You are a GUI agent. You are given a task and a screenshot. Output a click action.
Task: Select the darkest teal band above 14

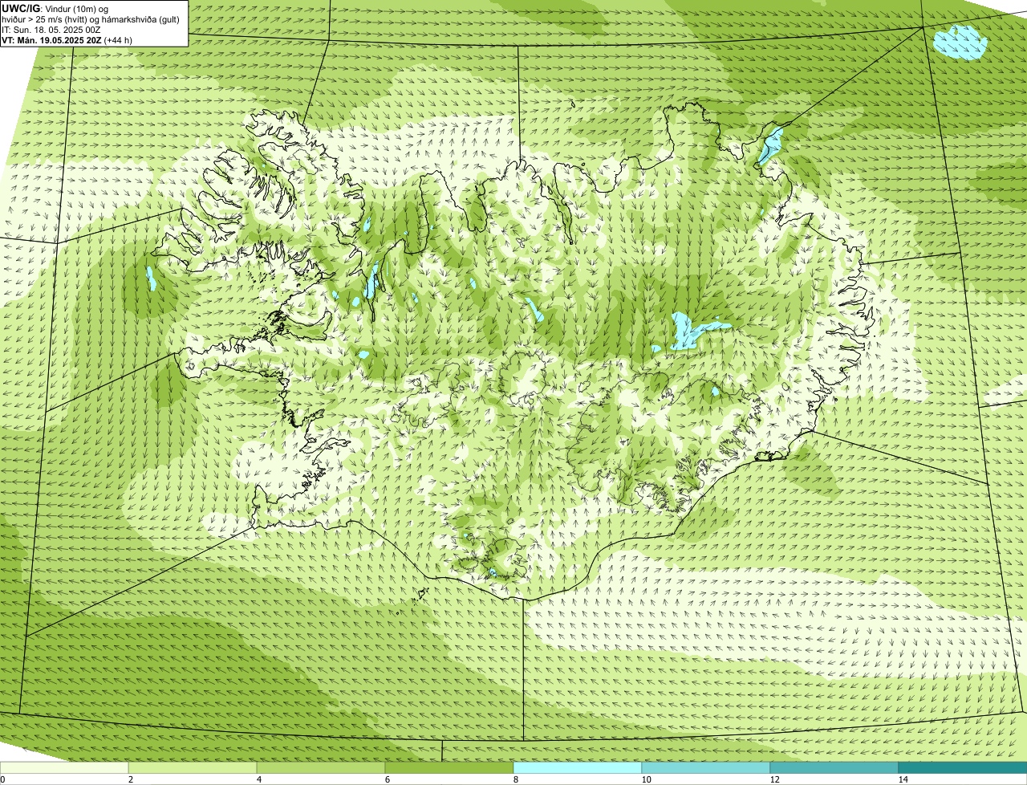[x=963, y=767]
